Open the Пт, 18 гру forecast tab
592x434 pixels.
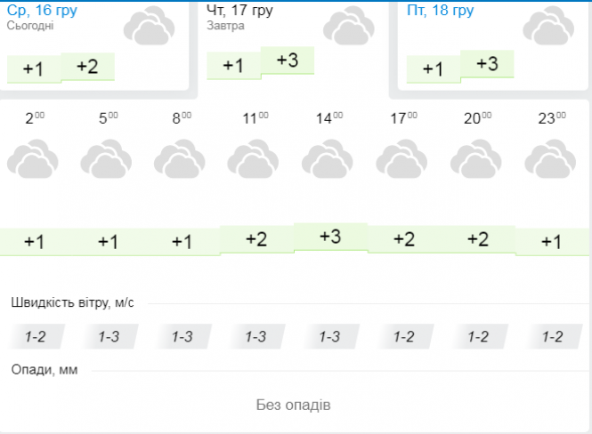click(x=440, y=11)
